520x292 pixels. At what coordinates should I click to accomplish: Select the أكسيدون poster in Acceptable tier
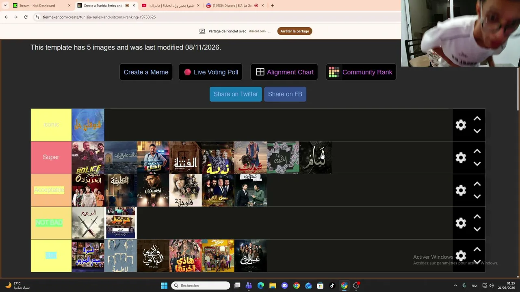point(153,190)
